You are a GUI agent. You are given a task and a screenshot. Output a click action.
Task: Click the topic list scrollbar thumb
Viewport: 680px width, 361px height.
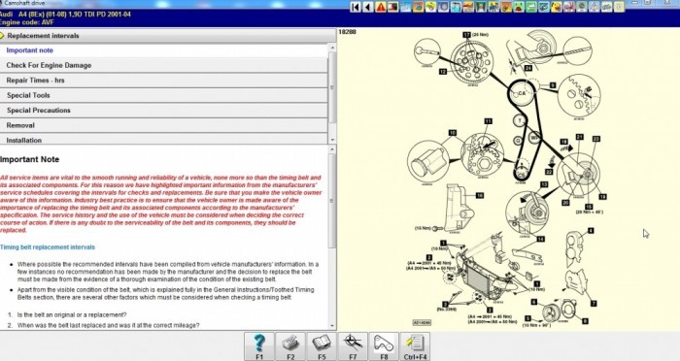[x=332, y=87]
